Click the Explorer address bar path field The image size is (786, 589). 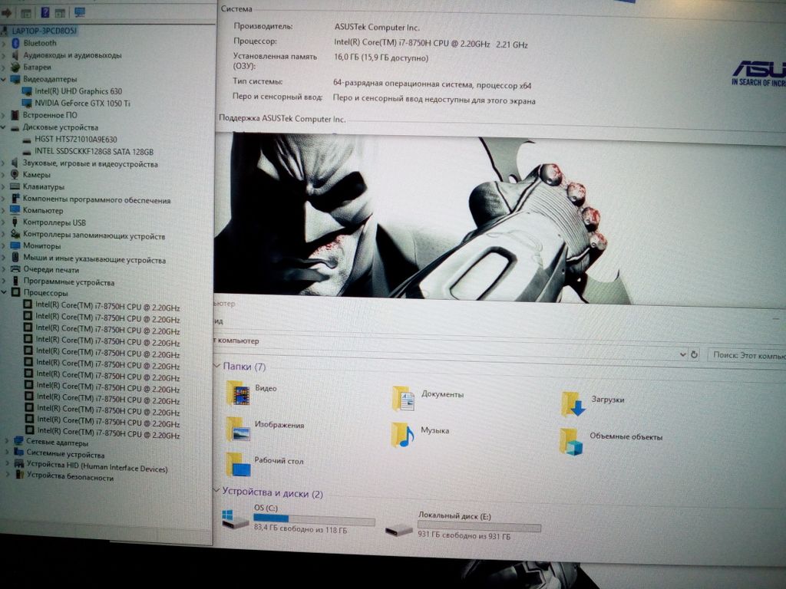click(446, 347)
